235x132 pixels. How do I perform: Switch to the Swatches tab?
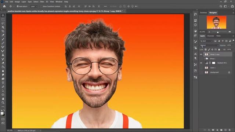click(x=203, y=13)
